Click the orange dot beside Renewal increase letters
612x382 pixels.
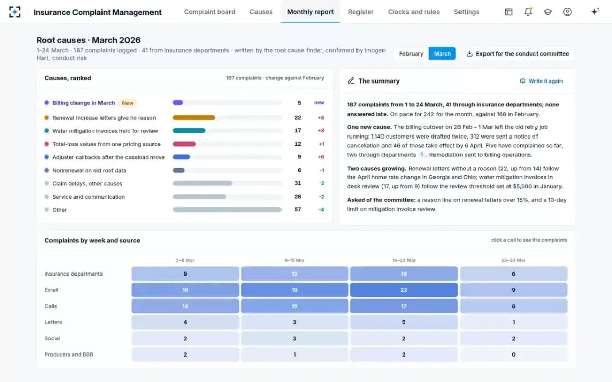click(x=47, y=118)
